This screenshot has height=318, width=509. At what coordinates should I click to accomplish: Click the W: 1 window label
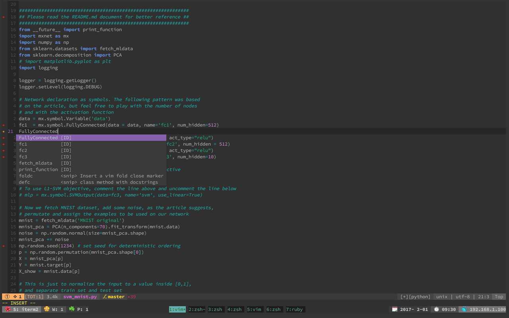point(58,309)
